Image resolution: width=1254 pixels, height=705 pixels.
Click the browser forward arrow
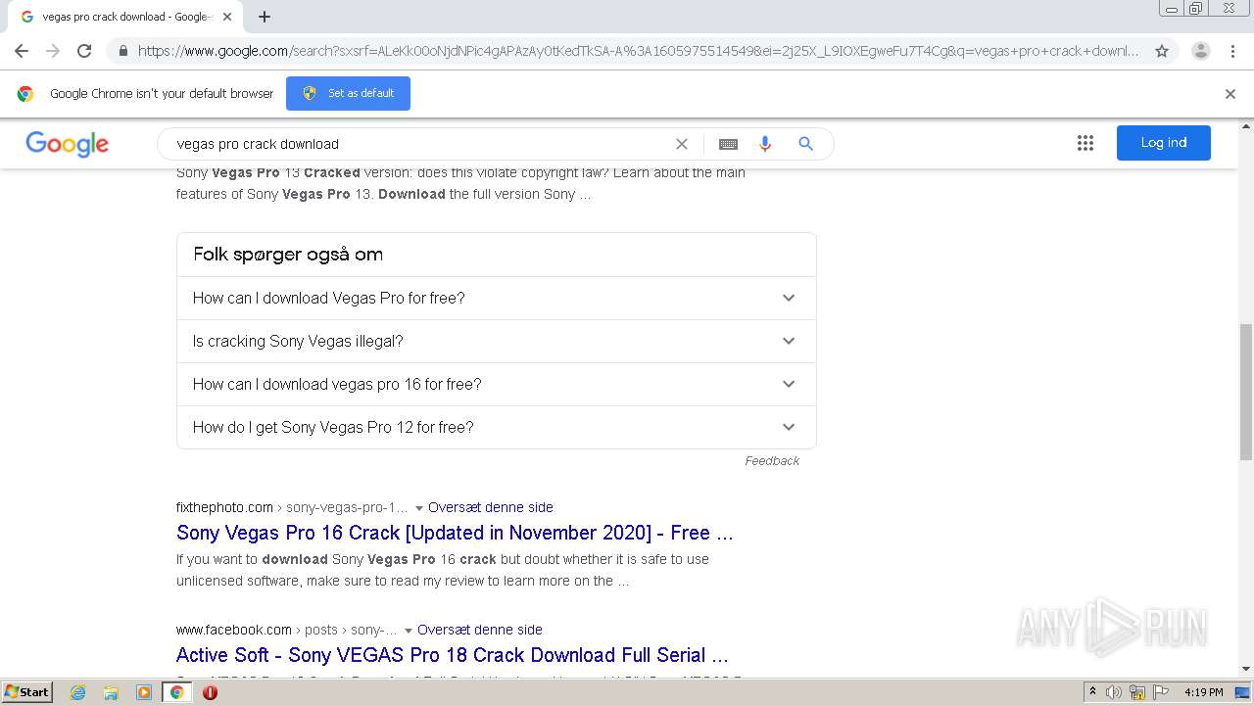click(x=53, y=51)
